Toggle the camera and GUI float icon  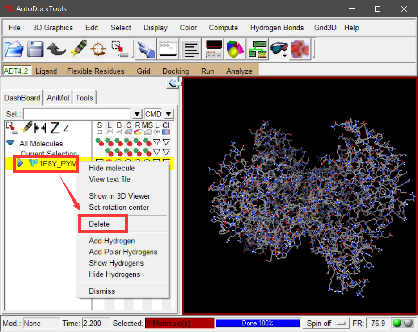pos(214,49)
